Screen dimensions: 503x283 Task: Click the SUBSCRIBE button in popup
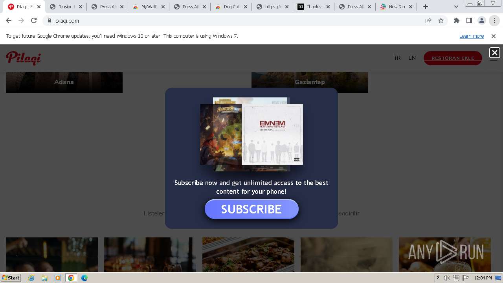[x=251, y=209]
